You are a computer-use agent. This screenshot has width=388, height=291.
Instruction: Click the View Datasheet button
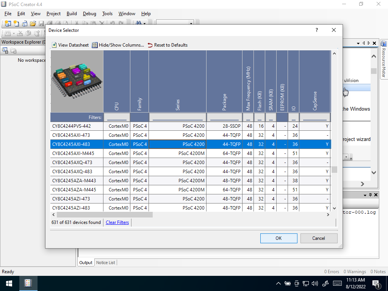70,45
